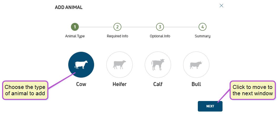Go to step 1 circle
Screen dimensions: 279x116
tap(75, 27)
